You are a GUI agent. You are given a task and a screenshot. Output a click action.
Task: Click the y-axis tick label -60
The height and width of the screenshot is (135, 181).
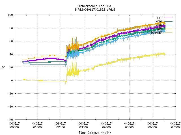(x=10, y=120)
